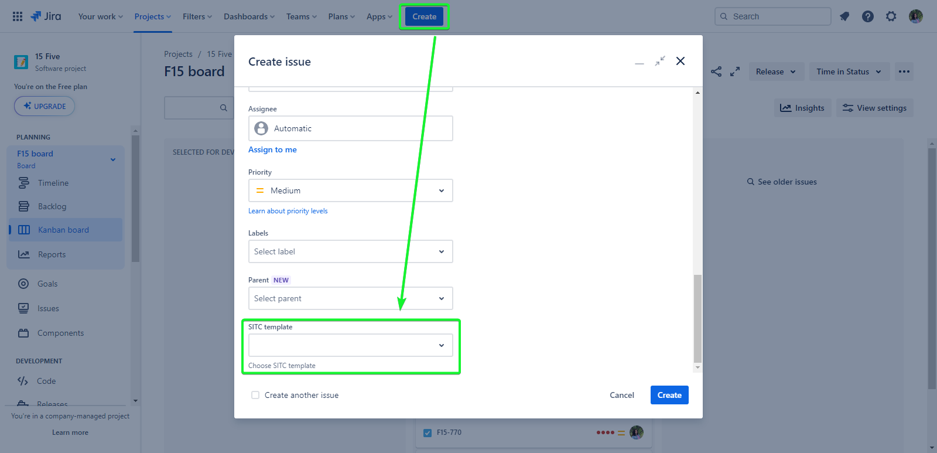Click the fullscreen expand arrows icon
The image size is (937, 453).
pos(735,71)
